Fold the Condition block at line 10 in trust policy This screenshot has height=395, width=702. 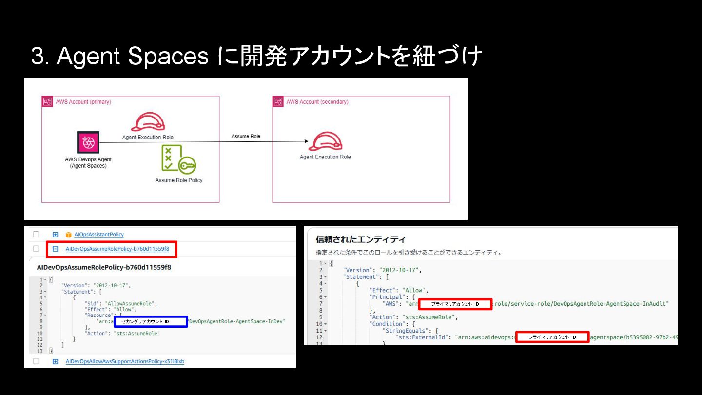click(x=325, y=324)
